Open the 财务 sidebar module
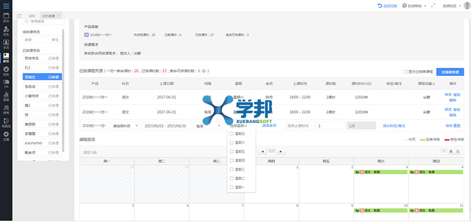 (x=6, y=71)
